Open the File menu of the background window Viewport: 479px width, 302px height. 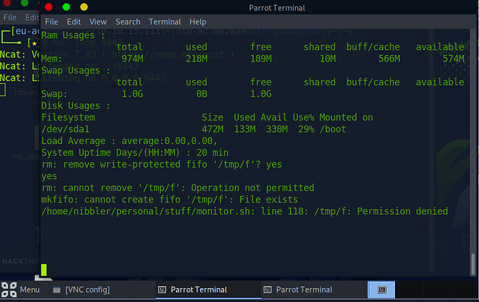point(10,17)
